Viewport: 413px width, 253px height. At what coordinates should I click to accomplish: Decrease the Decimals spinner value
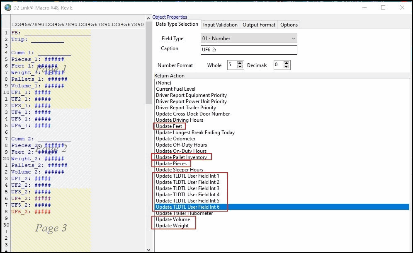[287, 67]
